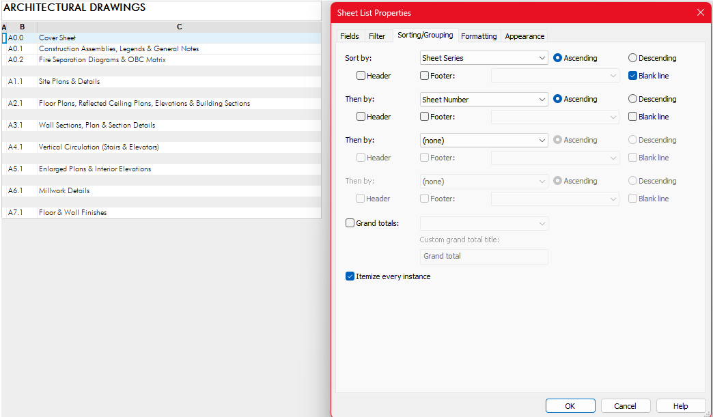
Task: Confirm settings with the OK button
Action: coord(570,405)
